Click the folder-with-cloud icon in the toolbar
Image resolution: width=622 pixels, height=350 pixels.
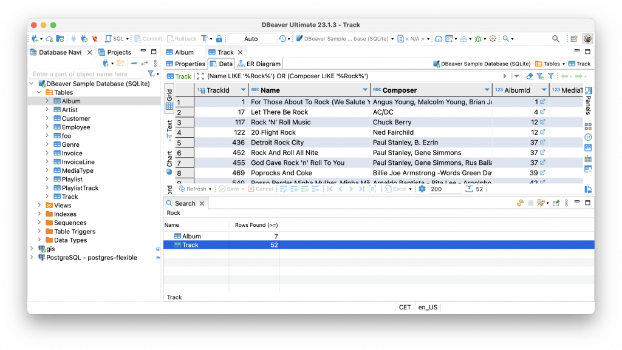[x=60, y=39]
